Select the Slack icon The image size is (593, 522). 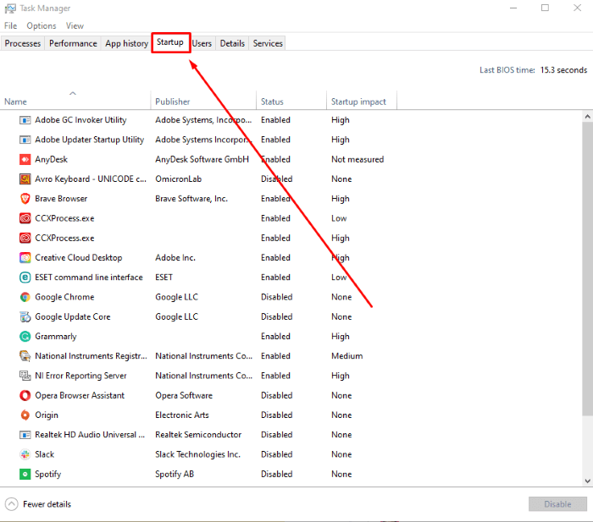pos(25,454)
